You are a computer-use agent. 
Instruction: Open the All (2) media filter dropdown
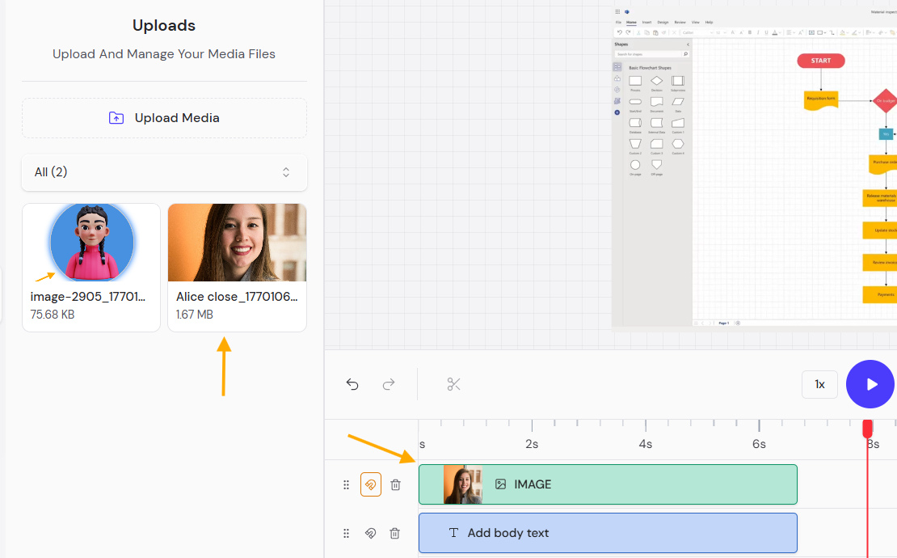tap(164, 172)
